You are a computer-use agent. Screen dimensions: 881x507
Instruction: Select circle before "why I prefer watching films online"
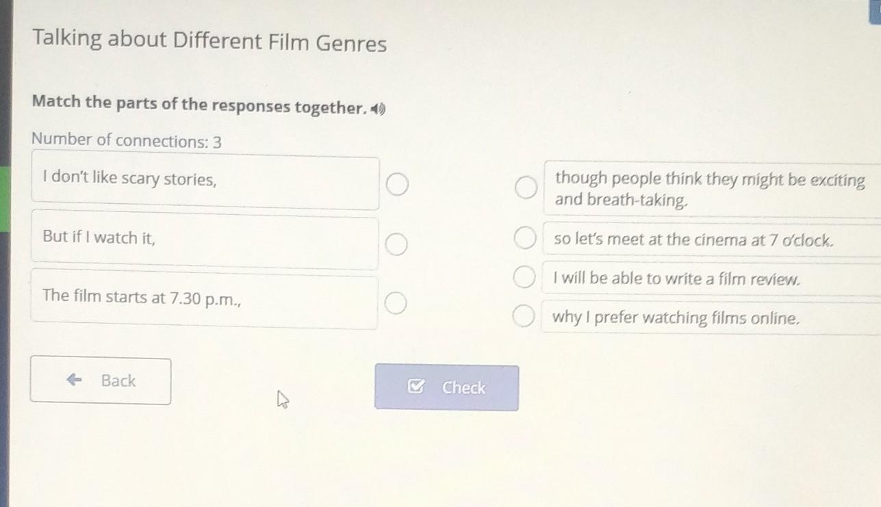[524, 317]
